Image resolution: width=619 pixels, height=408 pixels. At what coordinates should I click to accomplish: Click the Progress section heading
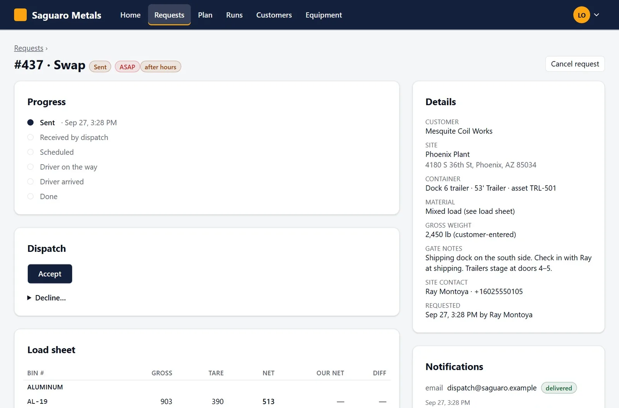click(46, 102)
